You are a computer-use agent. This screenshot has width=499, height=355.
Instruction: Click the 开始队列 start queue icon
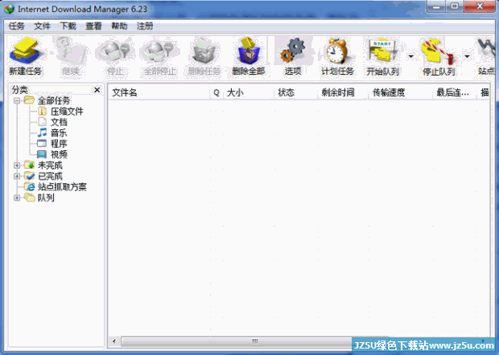[x=382, y=56]
